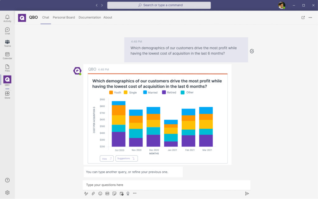Image resolution: width=318 pixels, height=199 pixels.
Task: Click the attach file paperclip icon
Action: point(93,193)
